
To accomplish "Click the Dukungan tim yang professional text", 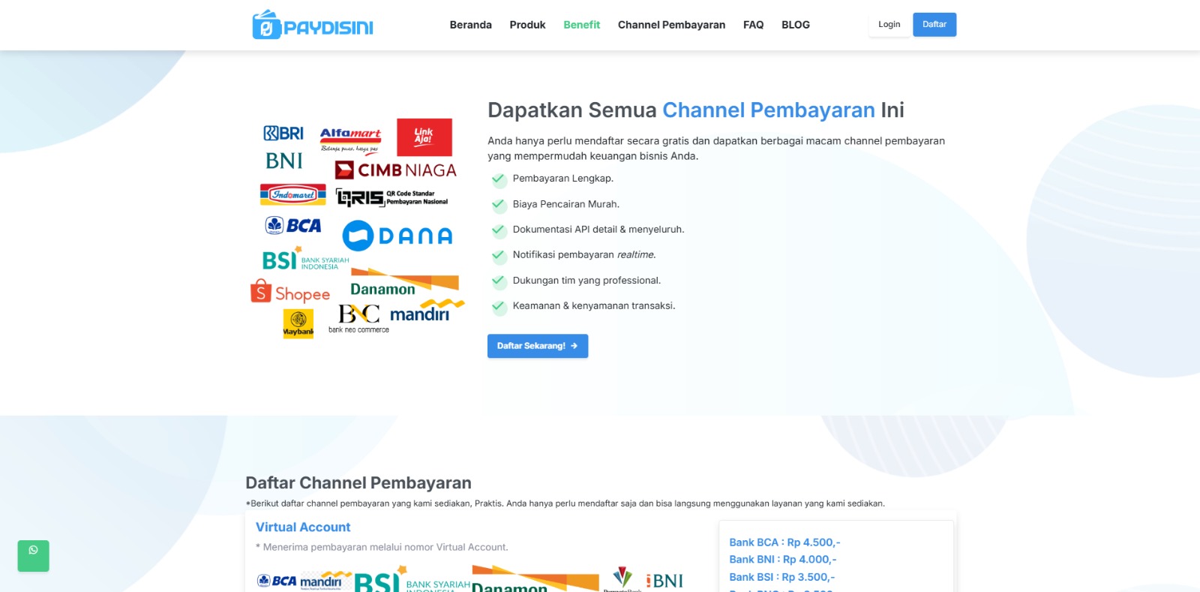I will click(x=587, y=281).
